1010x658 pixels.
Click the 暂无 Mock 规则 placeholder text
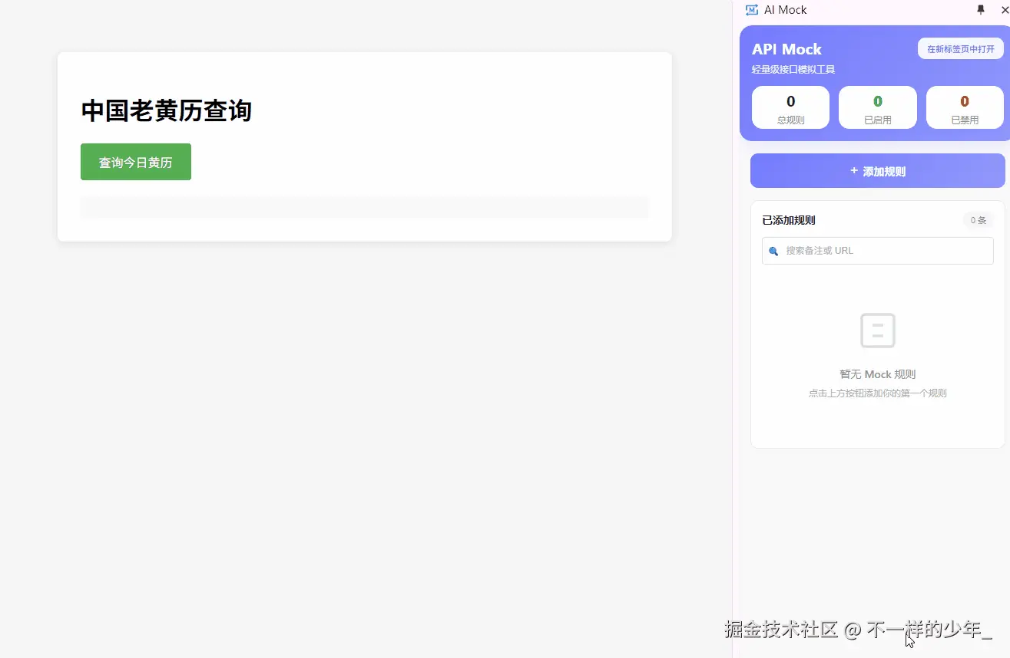(x=877, y=374)
